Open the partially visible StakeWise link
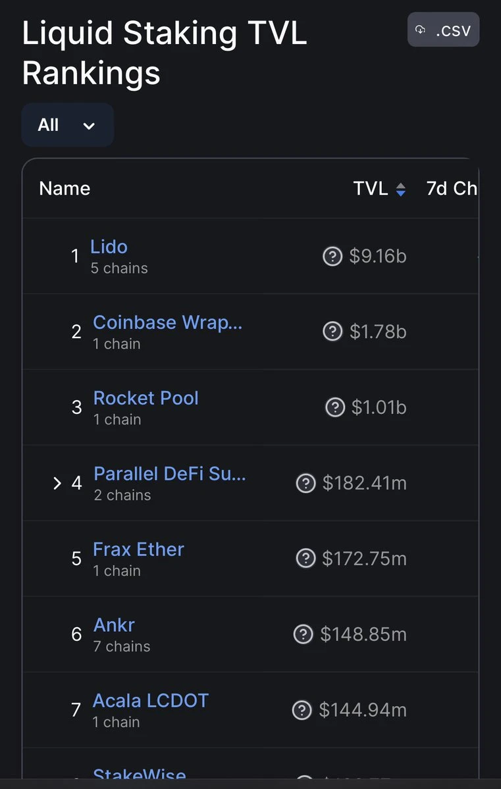 [140, 773]
